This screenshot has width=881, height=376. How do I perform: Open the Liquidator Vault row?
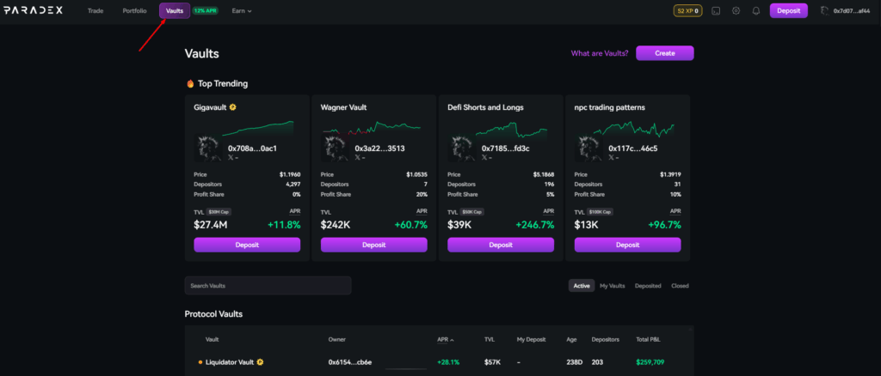coord(440,362)
